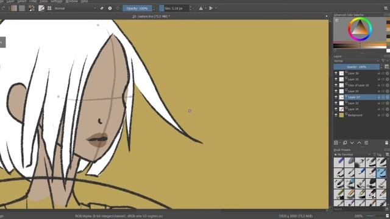The width and height of the screenshot is (390, 219).
Task: Open the layer thumbnail size icon
Action: [387, 67]
